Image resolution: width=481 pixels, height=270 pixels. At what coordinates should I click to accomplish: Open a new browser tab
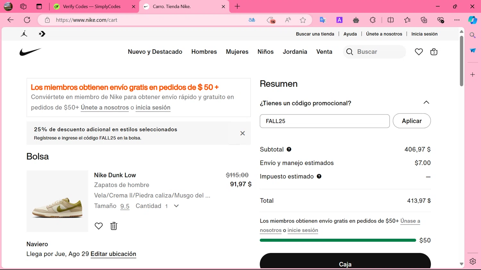(x=237, y=6)
